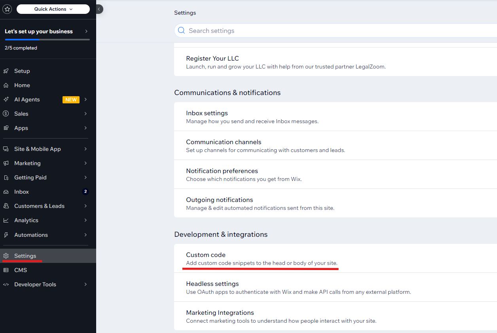Switch to the Settings menu item

[x=25, y=256]
